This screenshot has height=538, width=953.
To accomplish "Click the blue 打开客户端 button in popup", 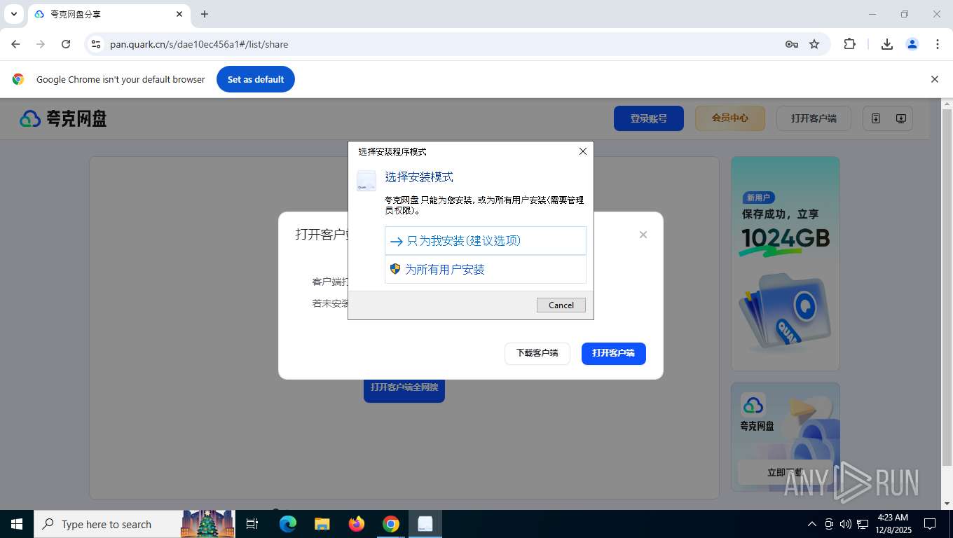I will (613, 353).
